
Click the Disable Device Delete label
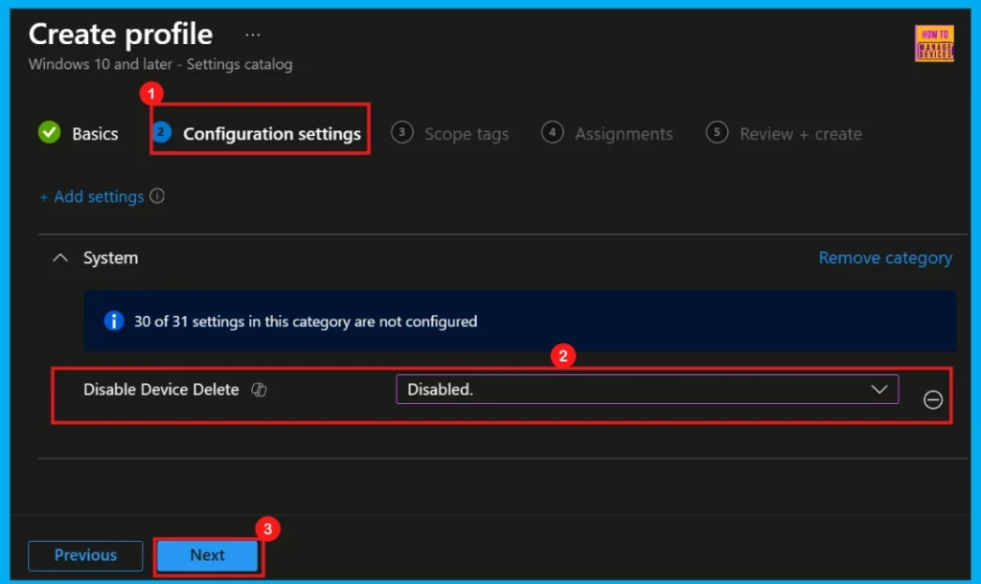161,390
